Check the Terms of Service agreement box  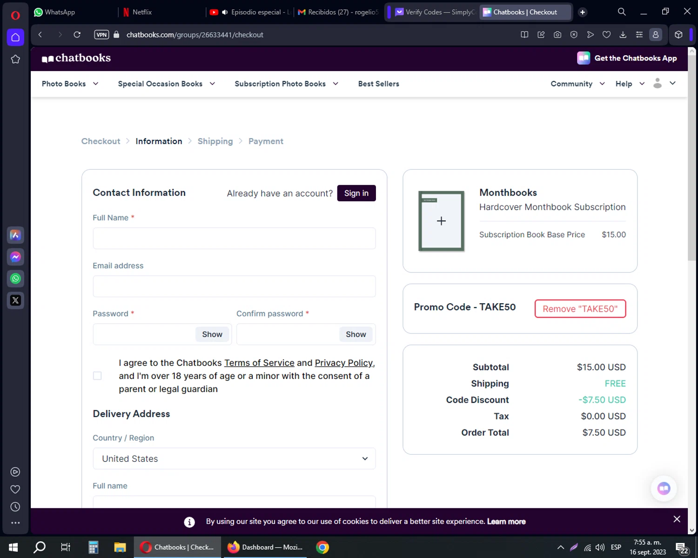click(x=97, y=376)
